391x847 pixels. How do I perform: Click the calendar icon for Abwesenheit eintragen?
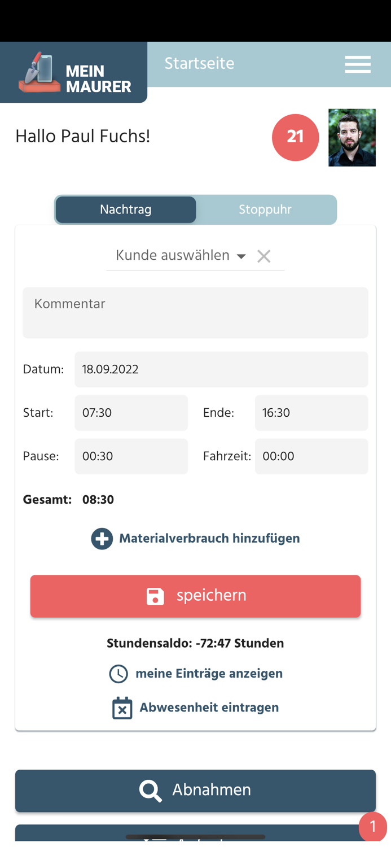(122, 707)
